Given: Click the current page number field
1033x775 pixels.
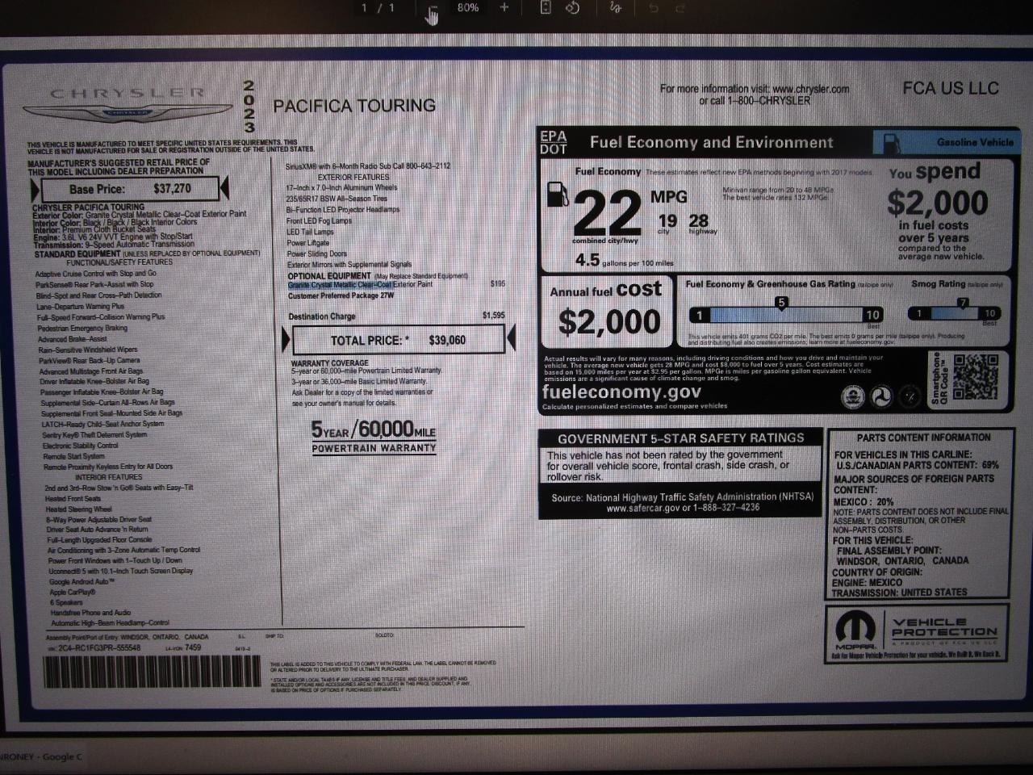Looking at the screenshot, I should (x=366, y=8).
